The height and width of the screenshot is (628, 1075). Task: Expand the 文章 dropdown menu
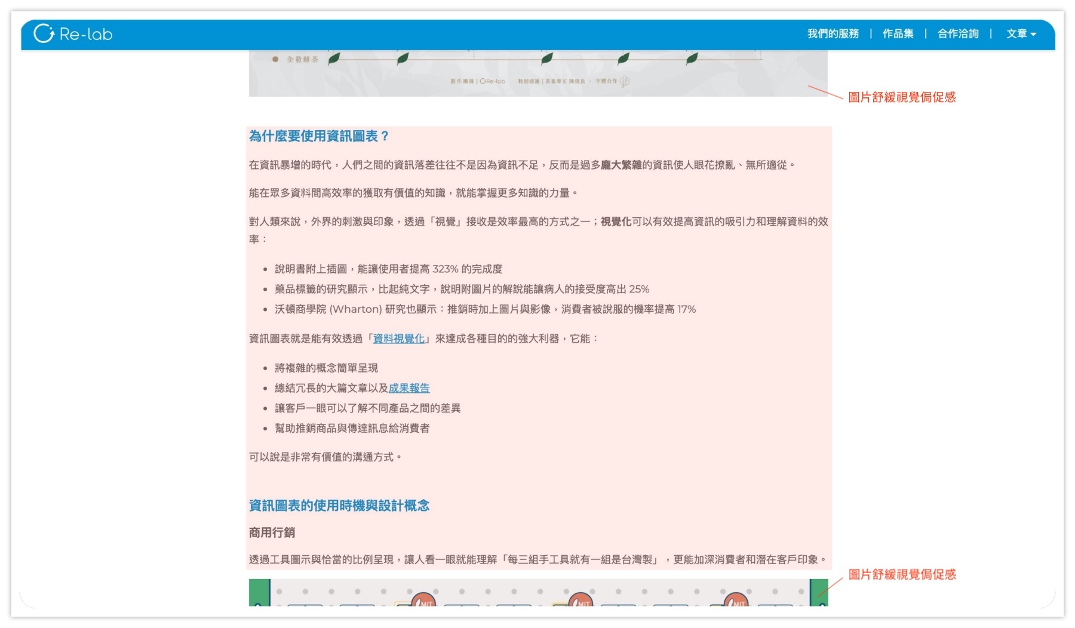(1021, 34)
